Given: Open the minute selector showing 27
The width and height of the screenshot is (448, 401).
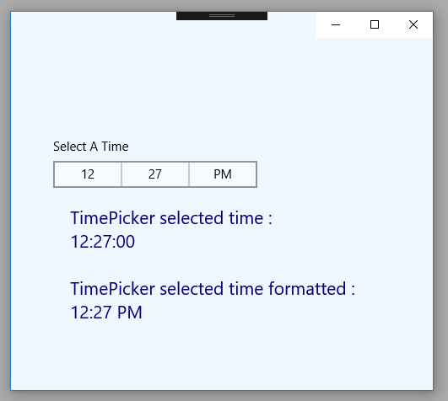Looking at the screenshot, I should 155,174.
